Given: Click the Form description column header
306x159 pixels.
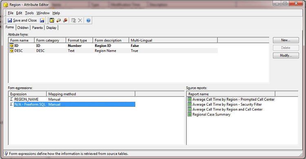Looking at the screenshot, I should (x=111, y=40).
